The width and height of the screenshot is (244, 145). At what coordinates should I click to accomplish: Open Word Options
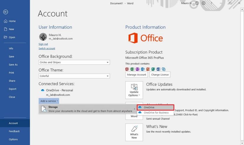pos(13,139)
